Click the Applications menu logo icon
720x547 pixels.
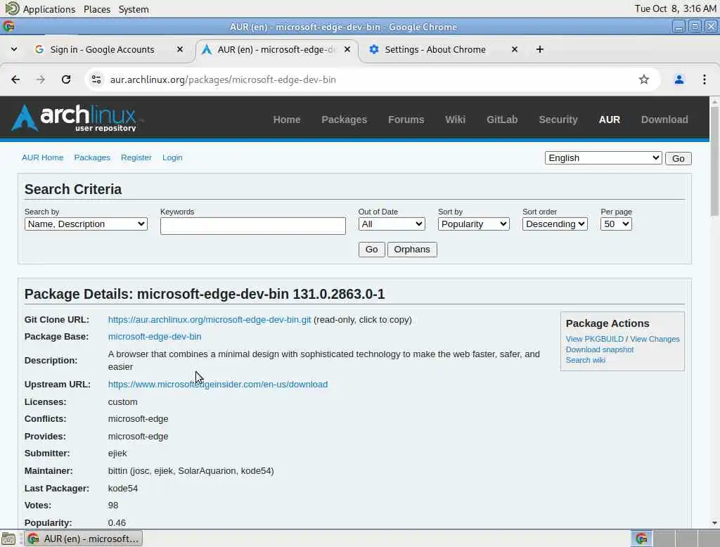(x=12, y=8)
